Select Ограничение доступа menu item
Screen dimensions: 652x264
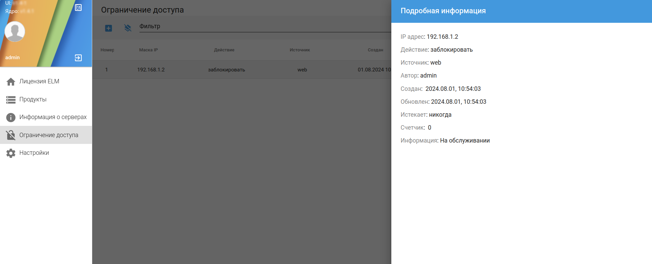click(x=46, y=135)
